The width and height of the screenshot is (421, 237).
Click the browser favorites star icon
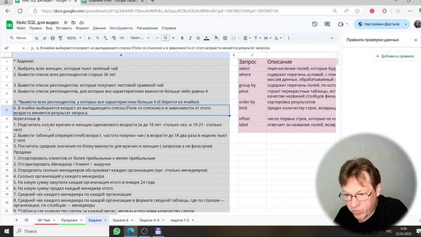357,11
